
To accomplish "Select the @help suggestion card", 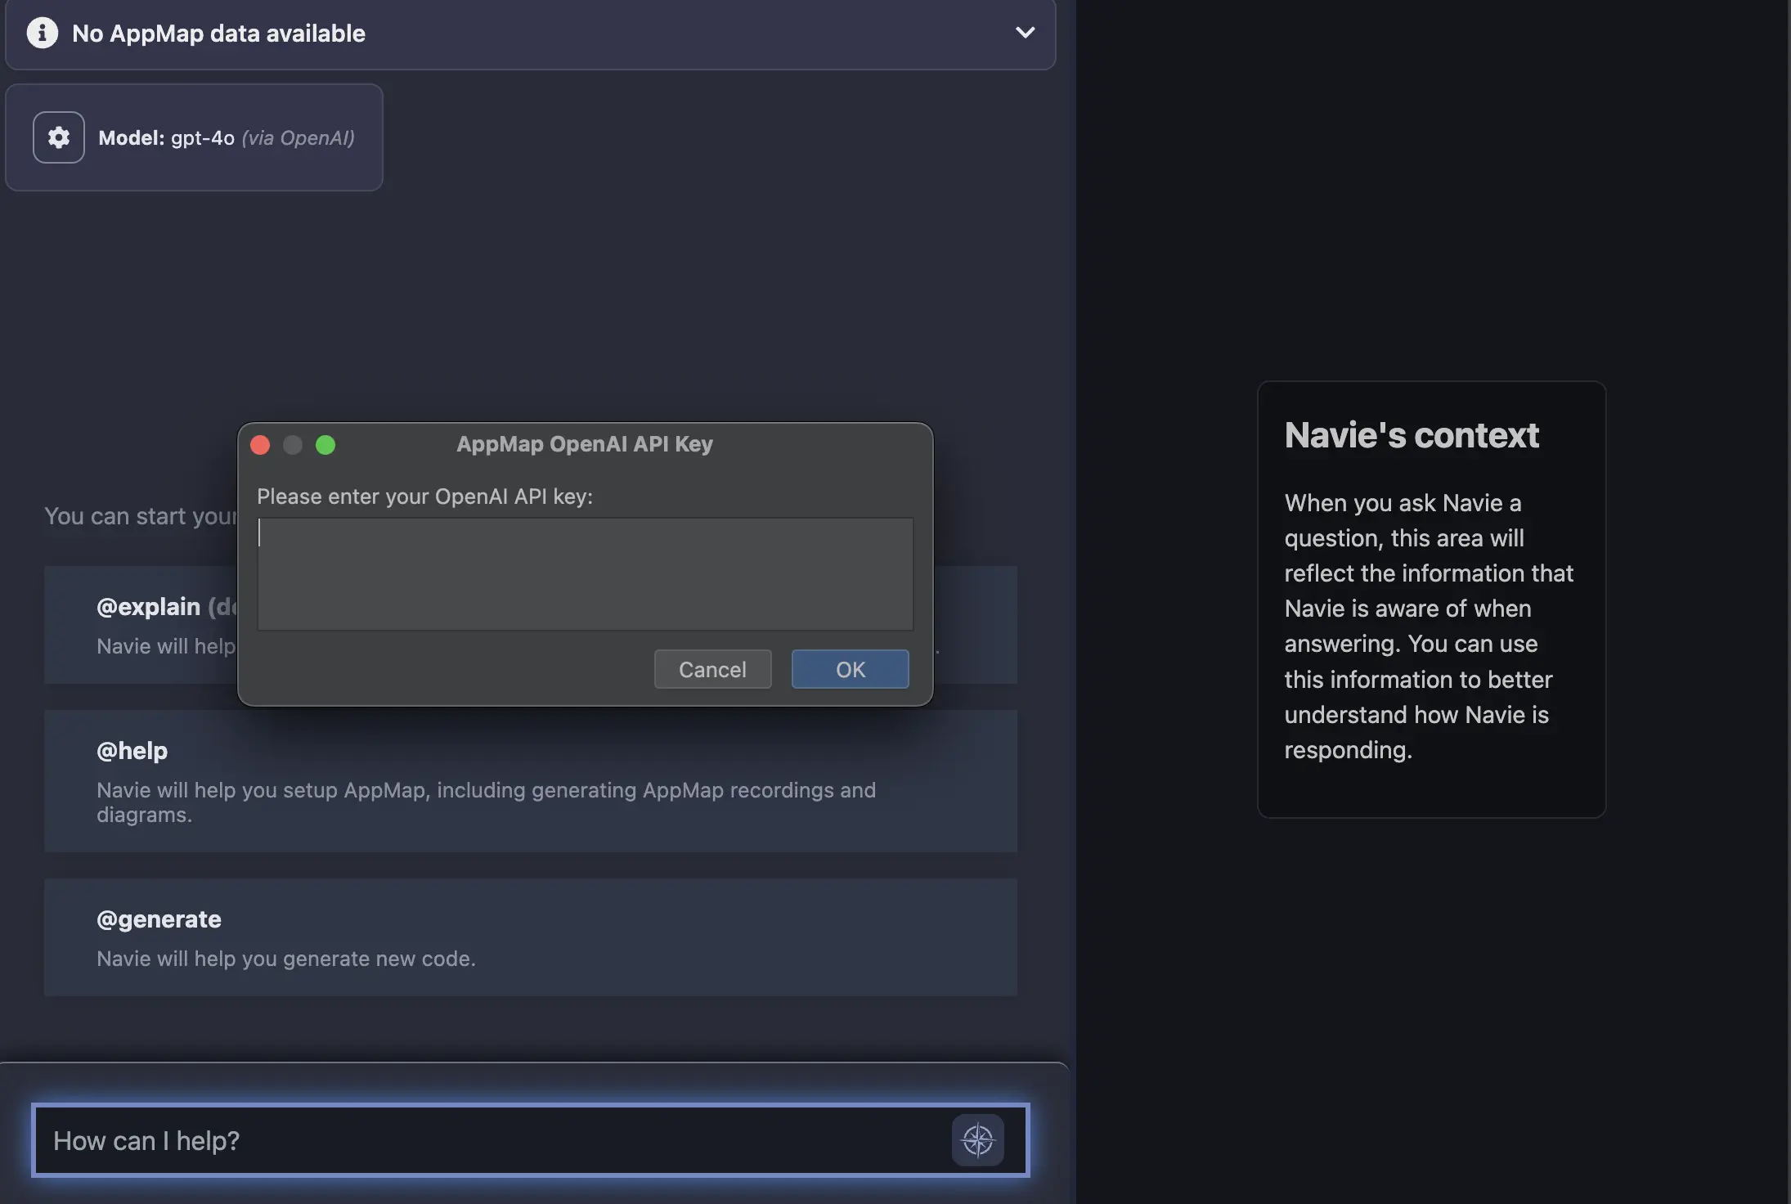I will click(531, 781).
